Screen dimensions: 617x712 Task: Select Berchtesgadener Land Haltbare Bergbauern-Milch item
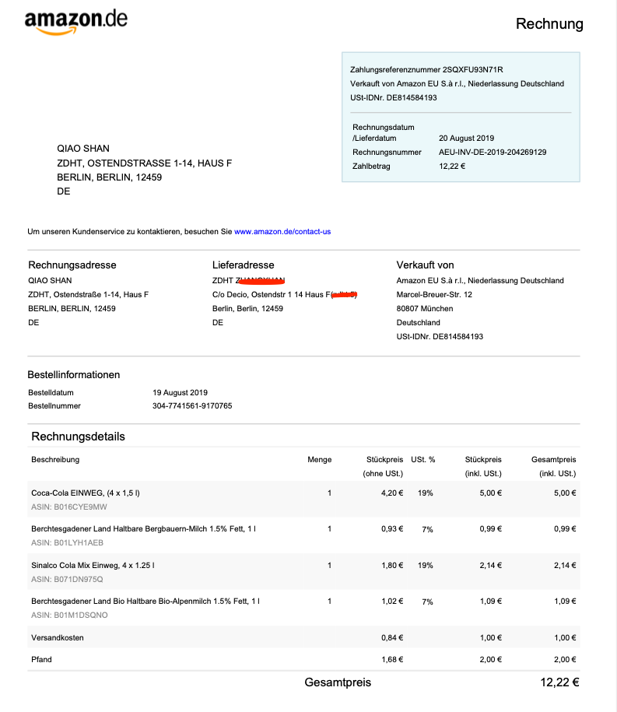[x=143, y=529]
